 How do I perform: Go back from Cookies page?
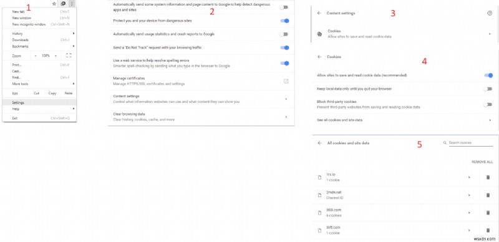pyautogui.click(x=319, y=57)
